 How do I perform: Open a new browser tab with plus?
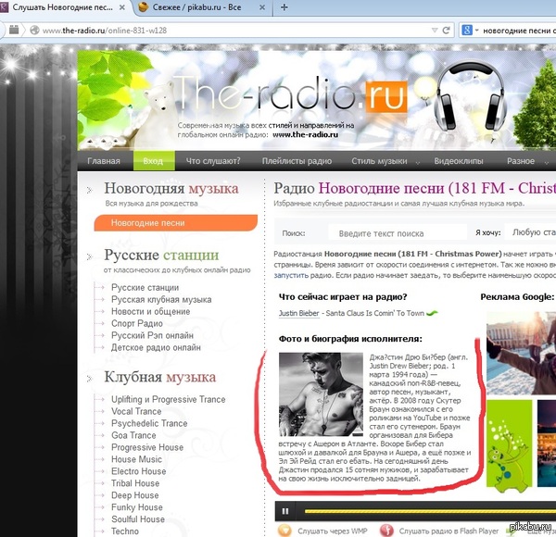click(284, 7)
